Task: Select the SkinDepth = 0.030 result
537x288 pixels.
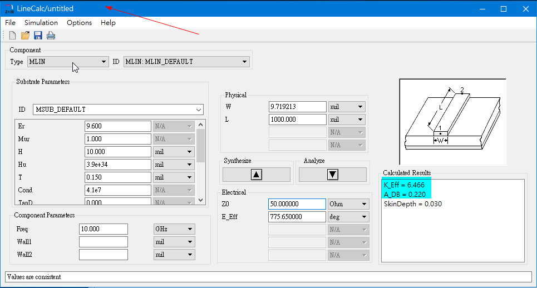Action: 413,204
